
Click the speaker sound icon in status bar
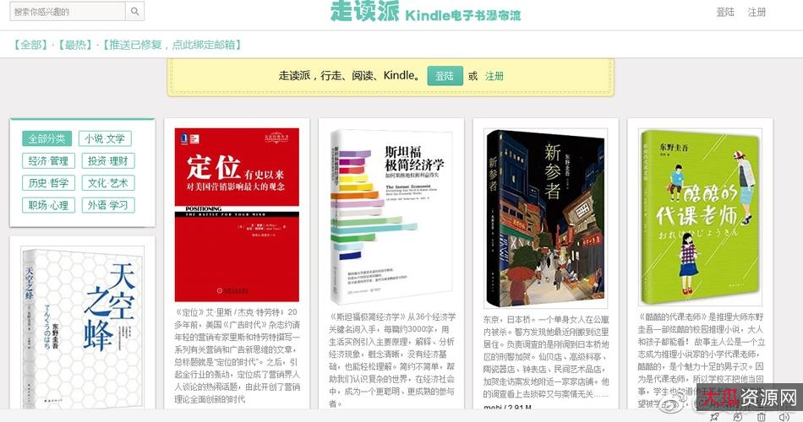coord(784,417)
